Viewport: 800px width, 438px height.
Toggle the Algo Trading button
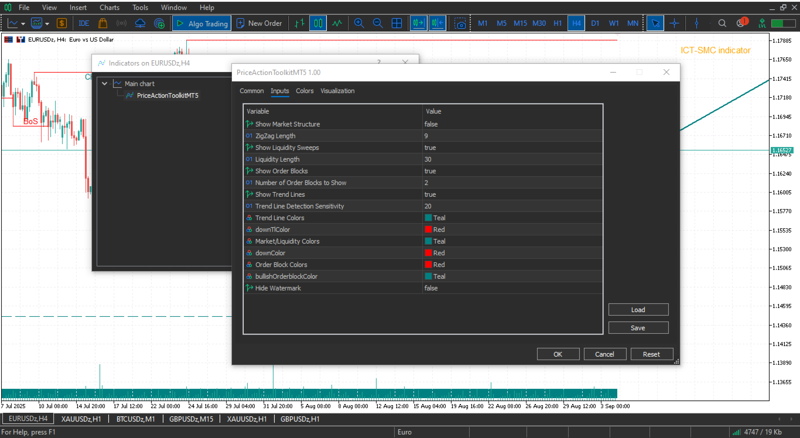201,23
